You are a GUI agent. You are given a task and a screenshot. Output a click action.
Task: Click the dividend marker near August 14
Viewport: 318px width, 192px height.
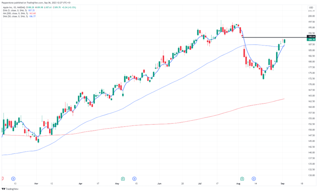click(253, 179)
